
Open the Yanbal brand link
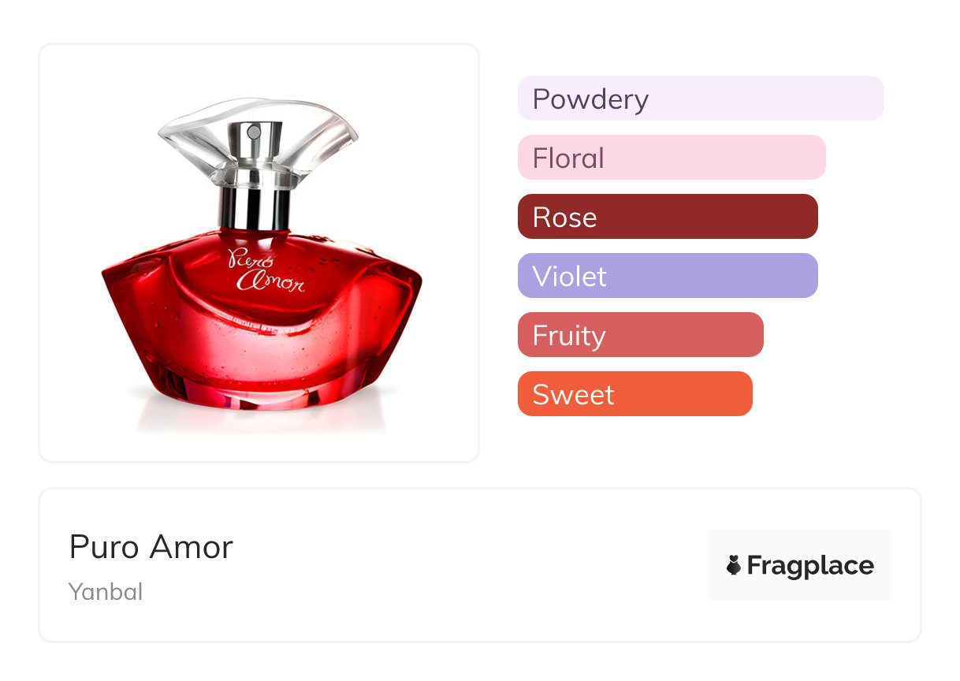point(106,592)
